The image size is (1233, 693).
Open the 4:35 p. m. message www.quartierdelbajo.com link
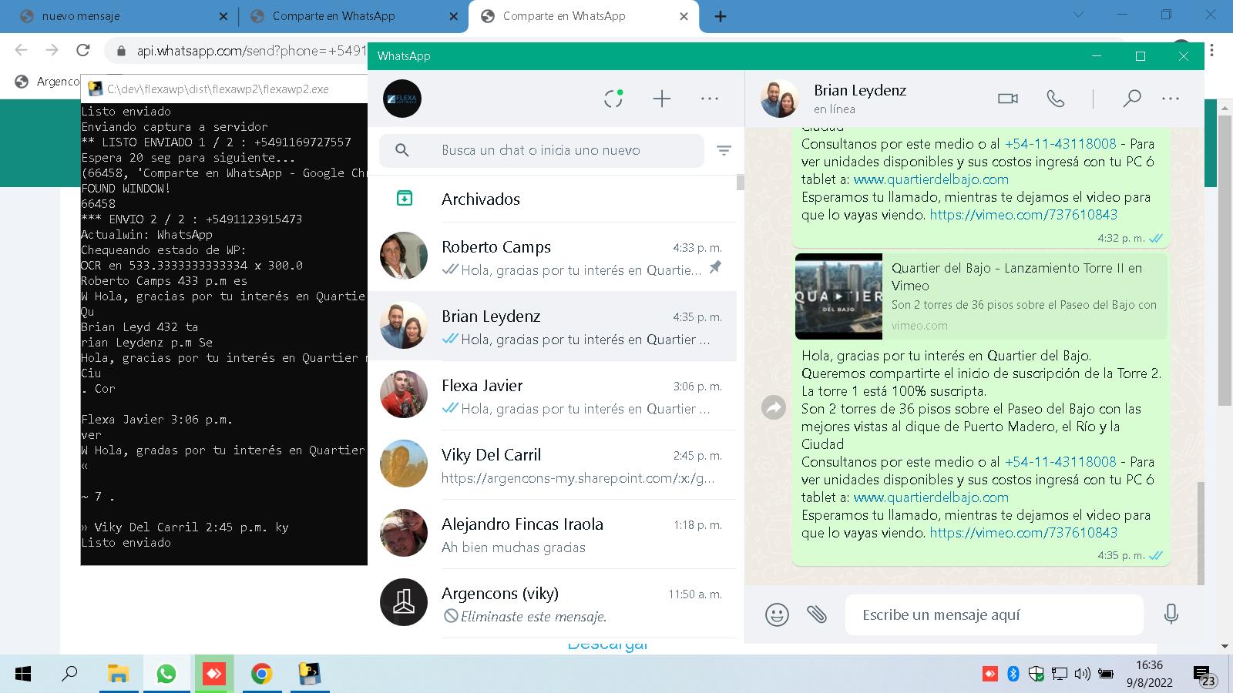point(931,497)
